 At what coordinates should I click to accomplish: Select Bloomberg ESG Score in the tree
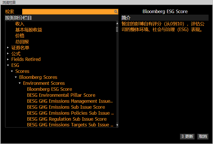click(49, 89)
